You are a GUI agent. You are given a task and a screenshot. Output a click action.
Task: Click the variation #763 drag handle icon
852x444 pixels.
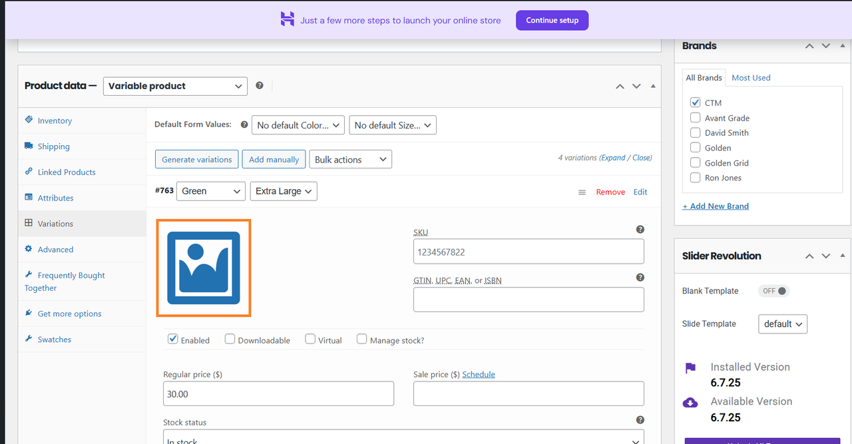pyautogui.click(x=582, y=192)
